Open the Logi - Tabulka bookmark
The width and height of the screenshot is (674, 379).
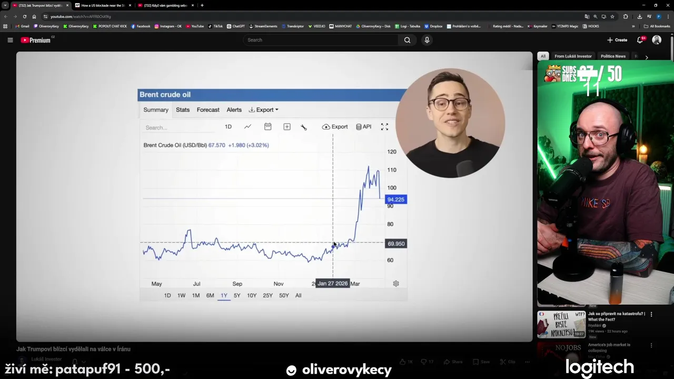coord(408,26)
